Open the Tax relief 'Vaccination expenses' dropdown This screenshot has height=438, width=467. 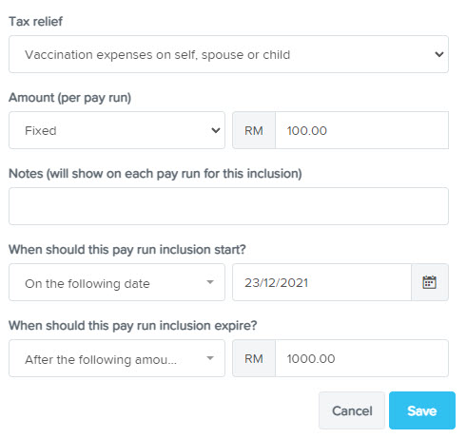(x=228, y=54)
